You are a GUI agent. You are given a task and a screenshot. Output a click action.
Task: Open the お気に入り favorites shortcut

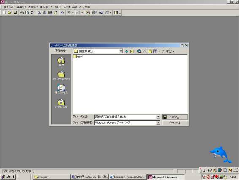(61, 104)
